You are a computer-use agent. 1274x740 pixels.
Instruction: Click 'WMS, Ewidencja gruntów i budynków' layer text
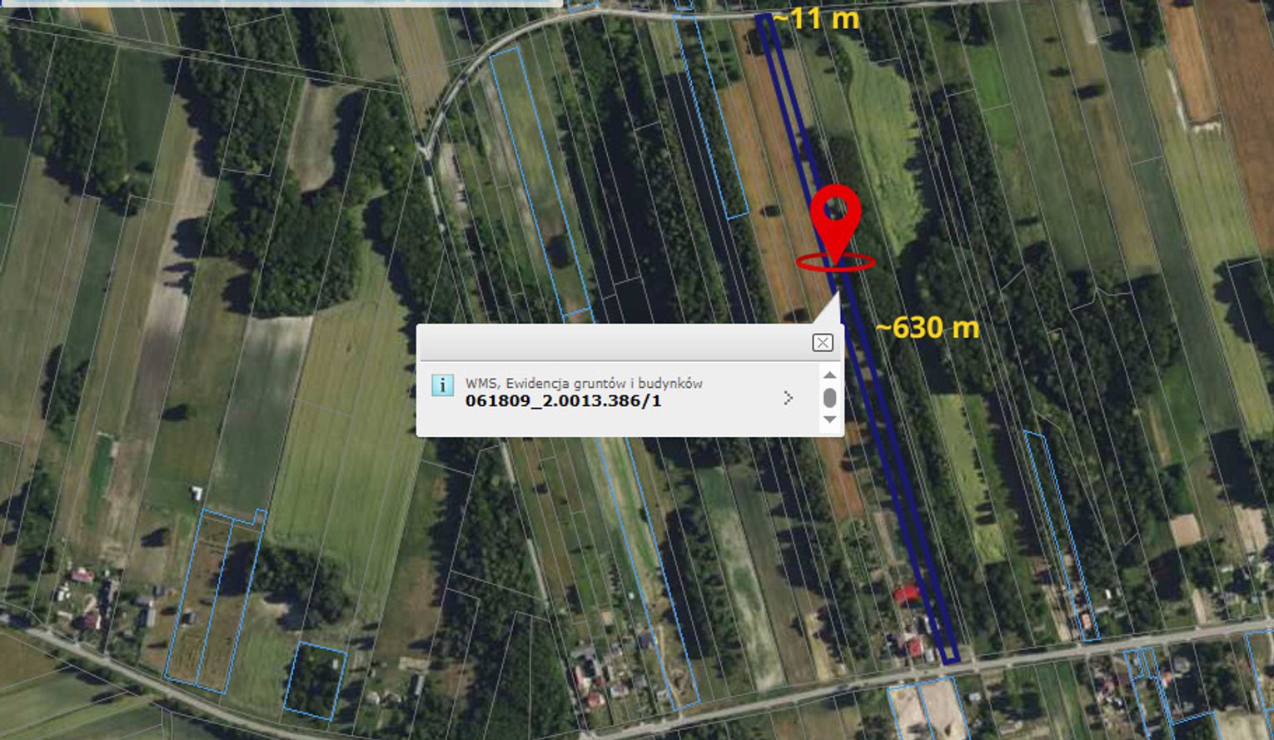pos(584,383)
